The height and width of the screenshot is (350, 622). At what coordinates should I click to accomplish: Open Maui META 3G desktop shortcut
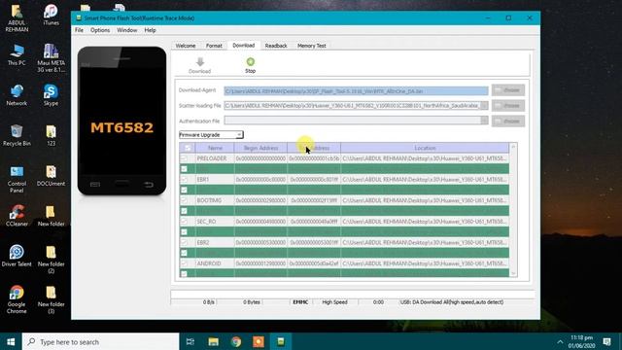click(51, 58)
